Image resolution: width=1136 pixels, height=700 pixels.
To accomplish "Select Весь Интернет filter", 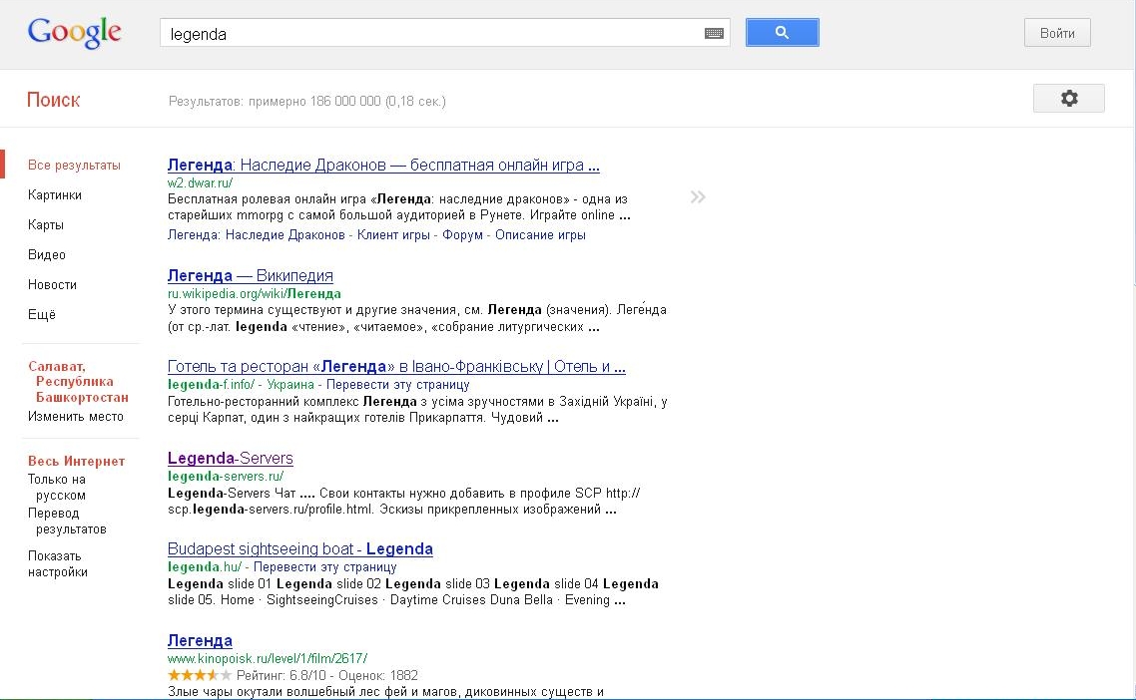I will (76, 461).
